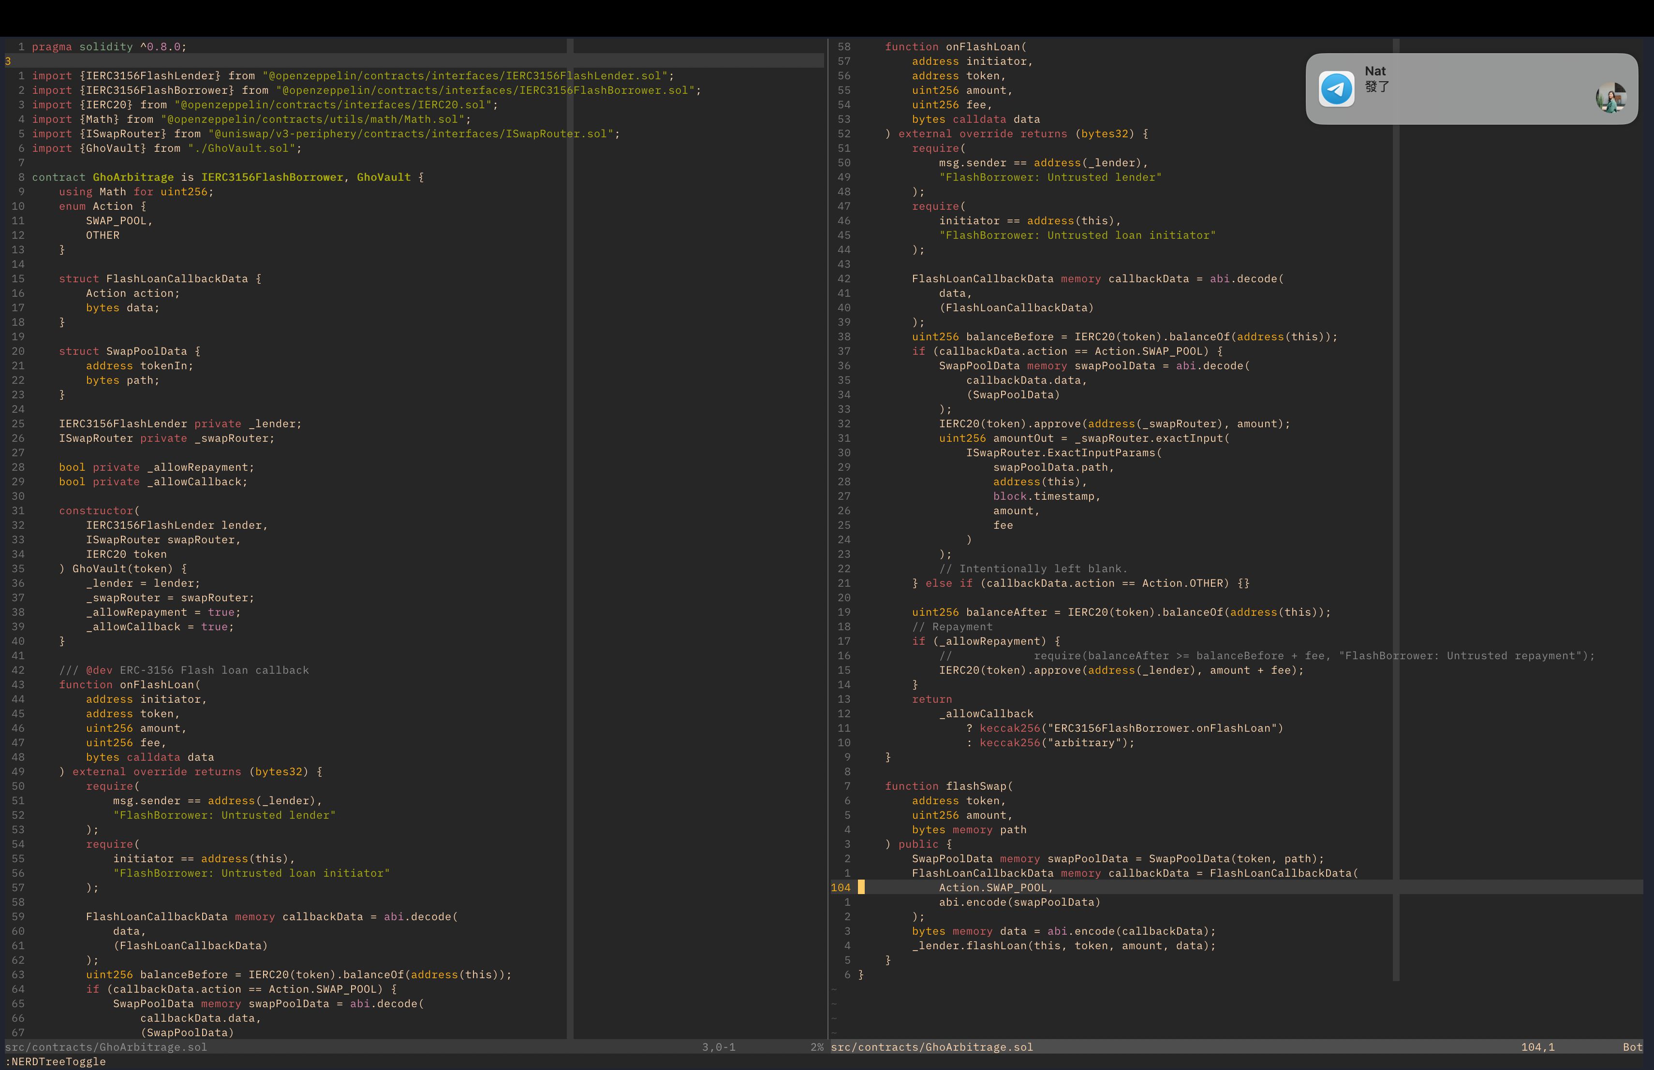Click the '/// @dev ERC-3156 Flash loan callback' comment
1654x1070 pixels.
coord(184,671)
